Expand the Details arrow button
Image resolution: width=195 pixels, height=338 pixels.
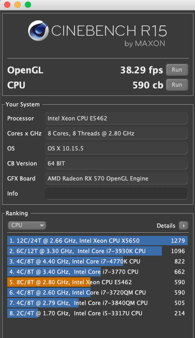pyautogui.click(x=184, y=226)
